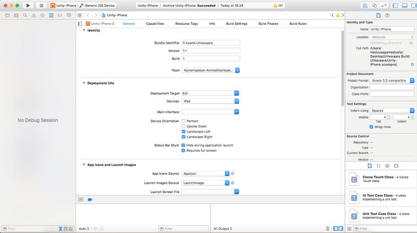Toggle the breakpoints activation blue icon

(x=90, y=200)
